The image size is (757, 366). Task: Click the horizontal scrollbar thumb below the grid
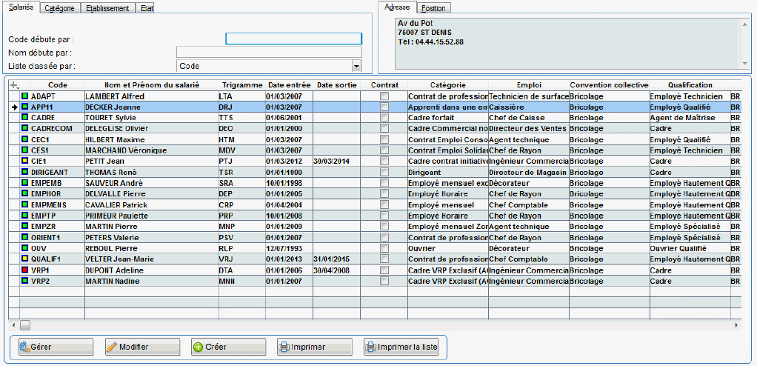[x=25, y=325]
